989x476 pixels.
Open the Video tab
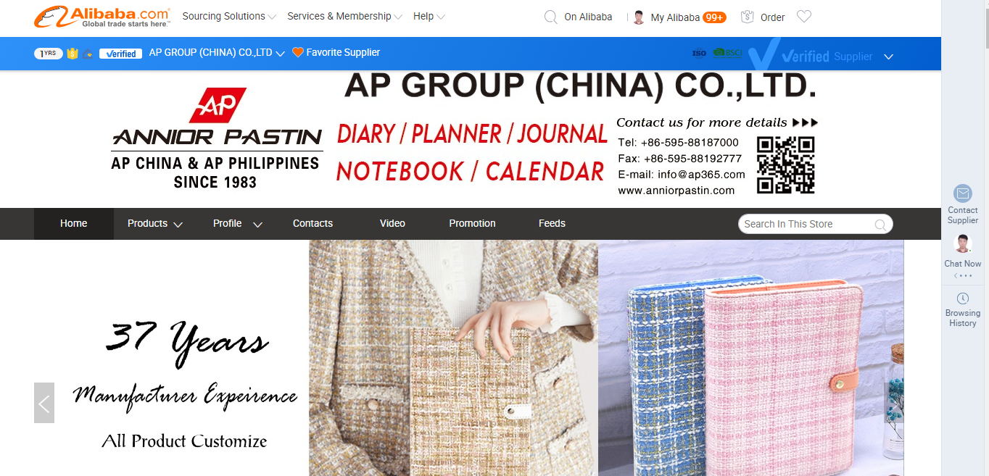tap(392, 223)
